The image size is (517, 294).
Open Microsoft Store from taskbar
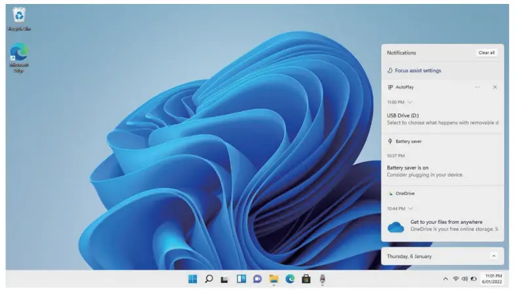306,279
